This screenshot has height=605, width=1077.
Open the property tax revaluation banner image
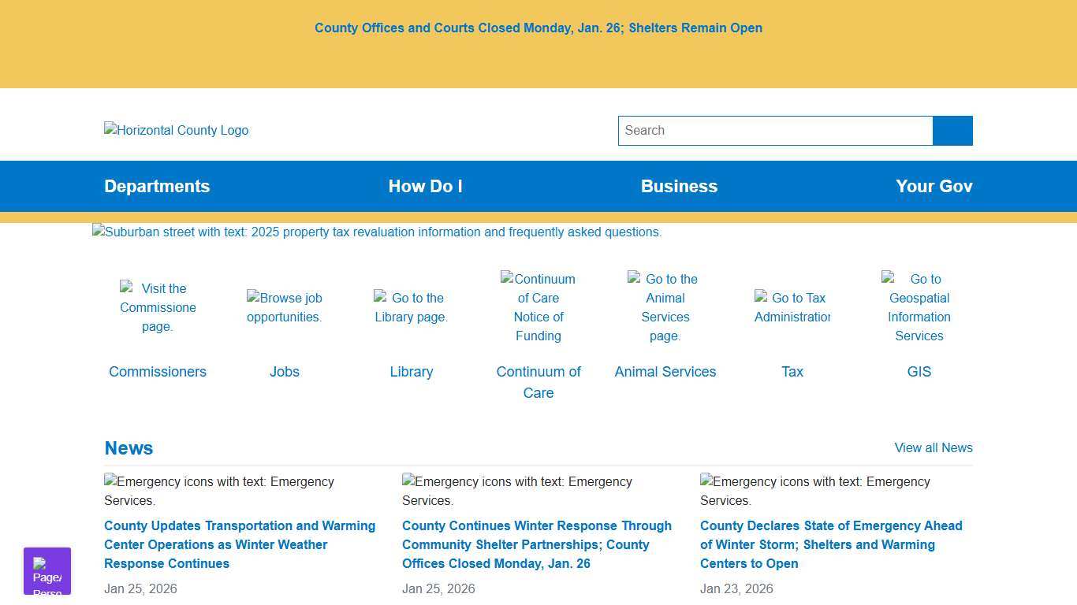377,232
